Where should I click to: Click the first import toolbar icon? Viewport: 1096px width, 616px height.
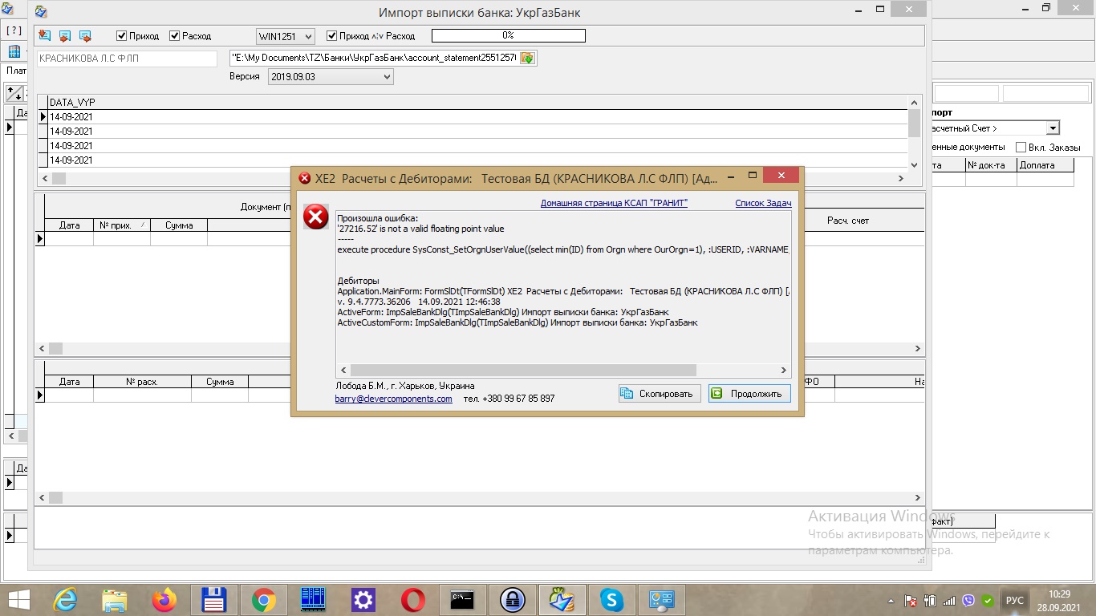click(43, 36)
